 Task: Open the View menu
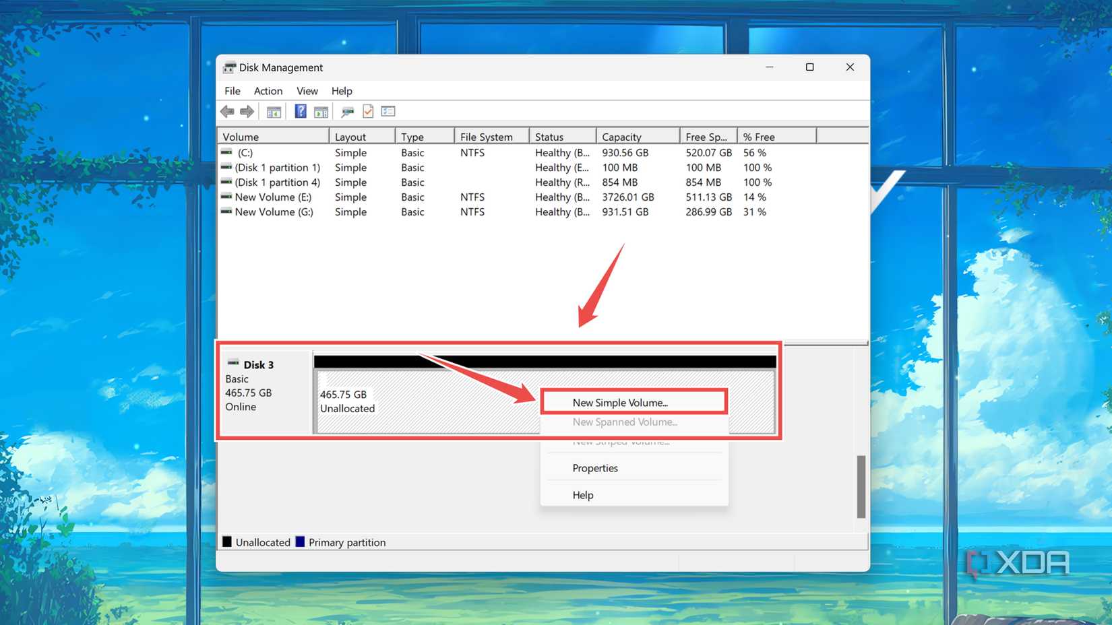tap(307, 91)
